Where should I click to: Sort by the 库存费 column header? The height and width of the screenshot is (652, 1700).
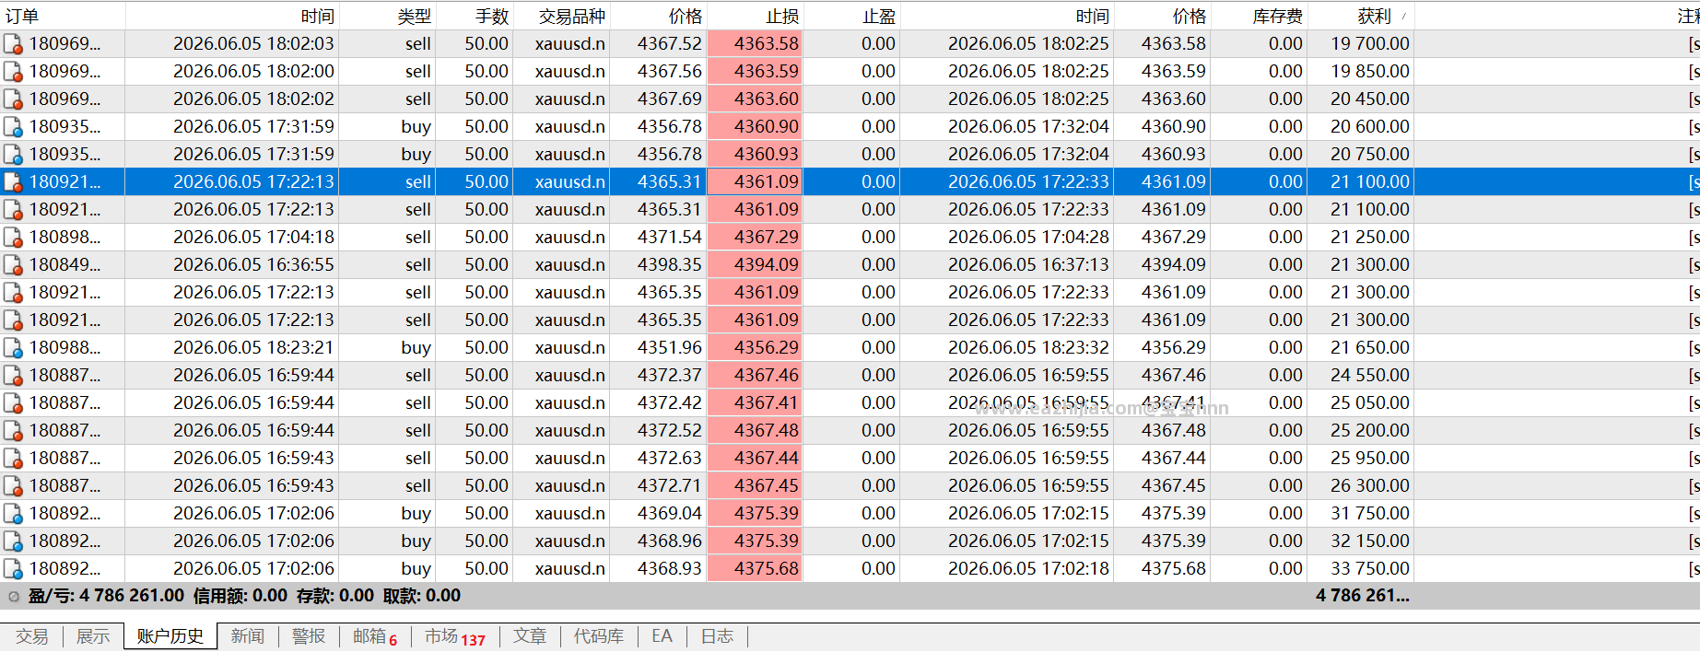tap(1259, 16)
